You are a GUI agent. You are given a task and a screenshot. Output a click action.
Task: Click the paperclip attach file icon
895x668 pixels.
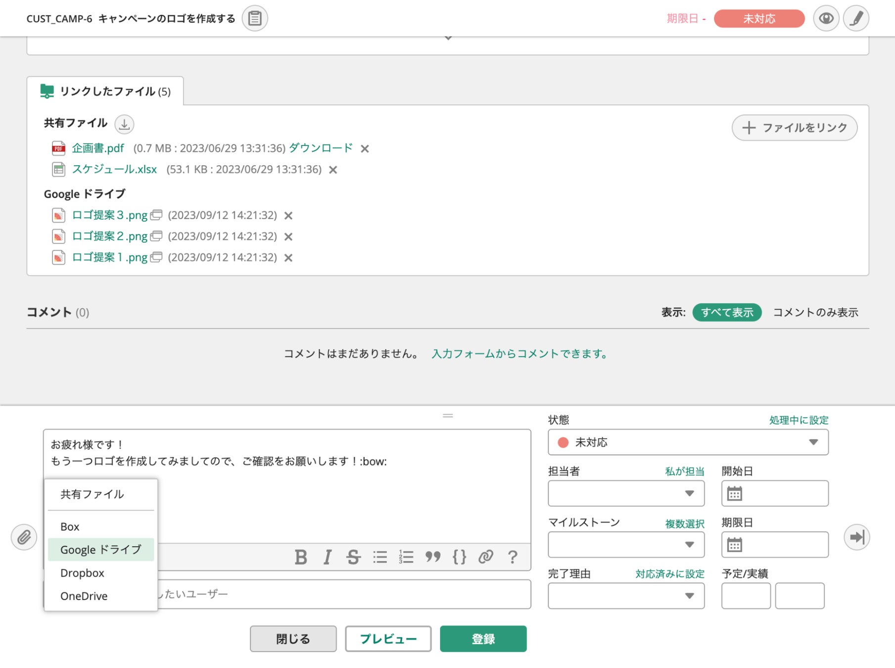[x=24, y=537]
